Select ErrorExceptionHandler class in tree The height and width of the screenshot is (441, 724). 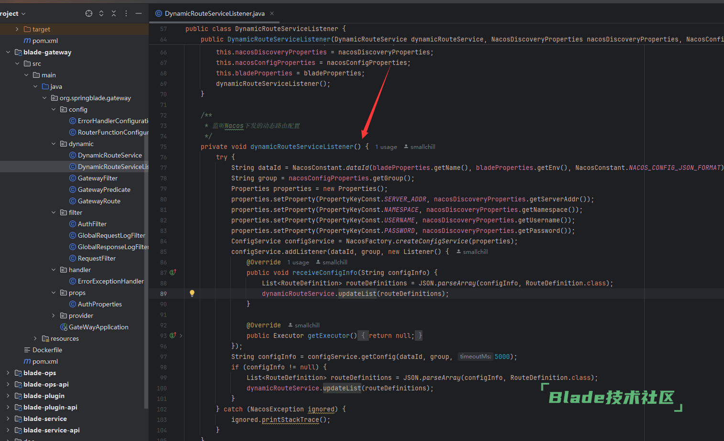coord(107,281)
